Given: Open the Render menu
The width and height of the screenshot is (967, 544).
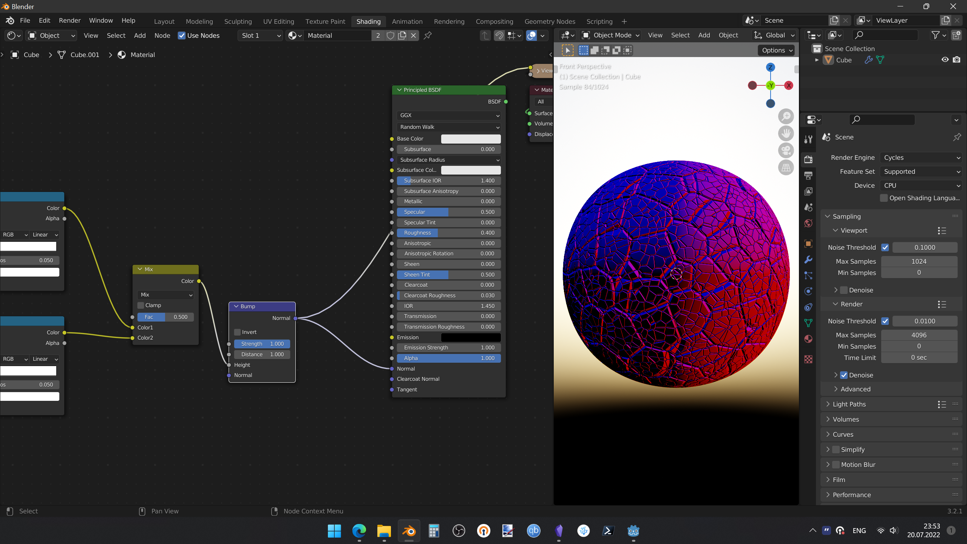Looking at the screenshot, I should tap(70, 20).
